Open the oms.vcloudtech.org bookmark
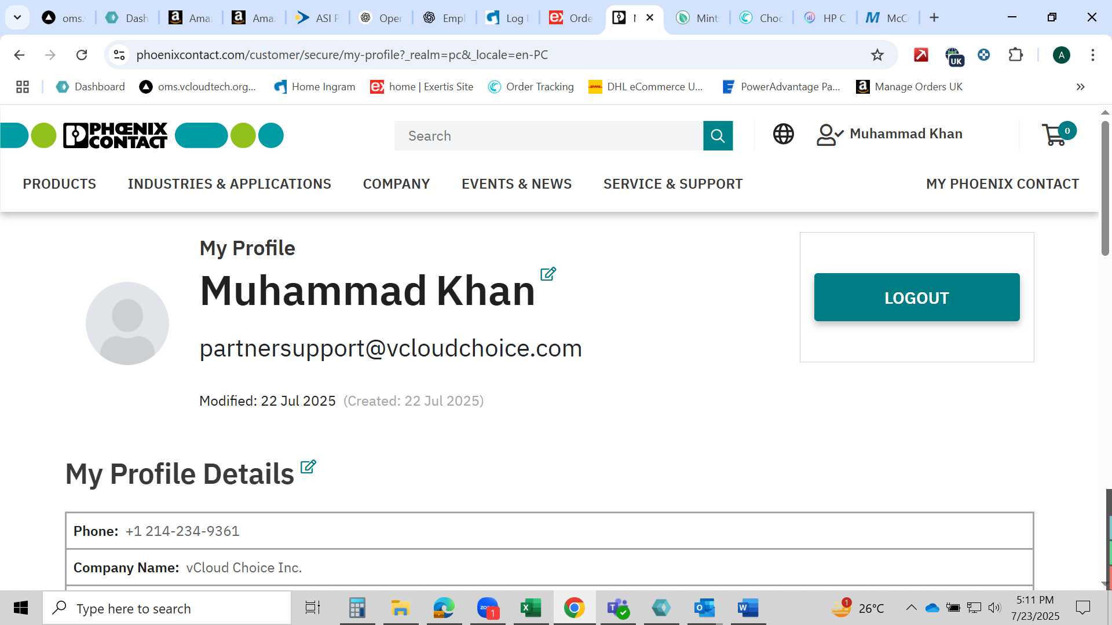1112x625 pixels. click(x=198, y=87)
